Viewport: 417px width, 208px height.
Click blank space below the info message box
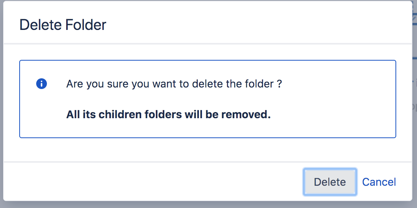coord(208,149)
